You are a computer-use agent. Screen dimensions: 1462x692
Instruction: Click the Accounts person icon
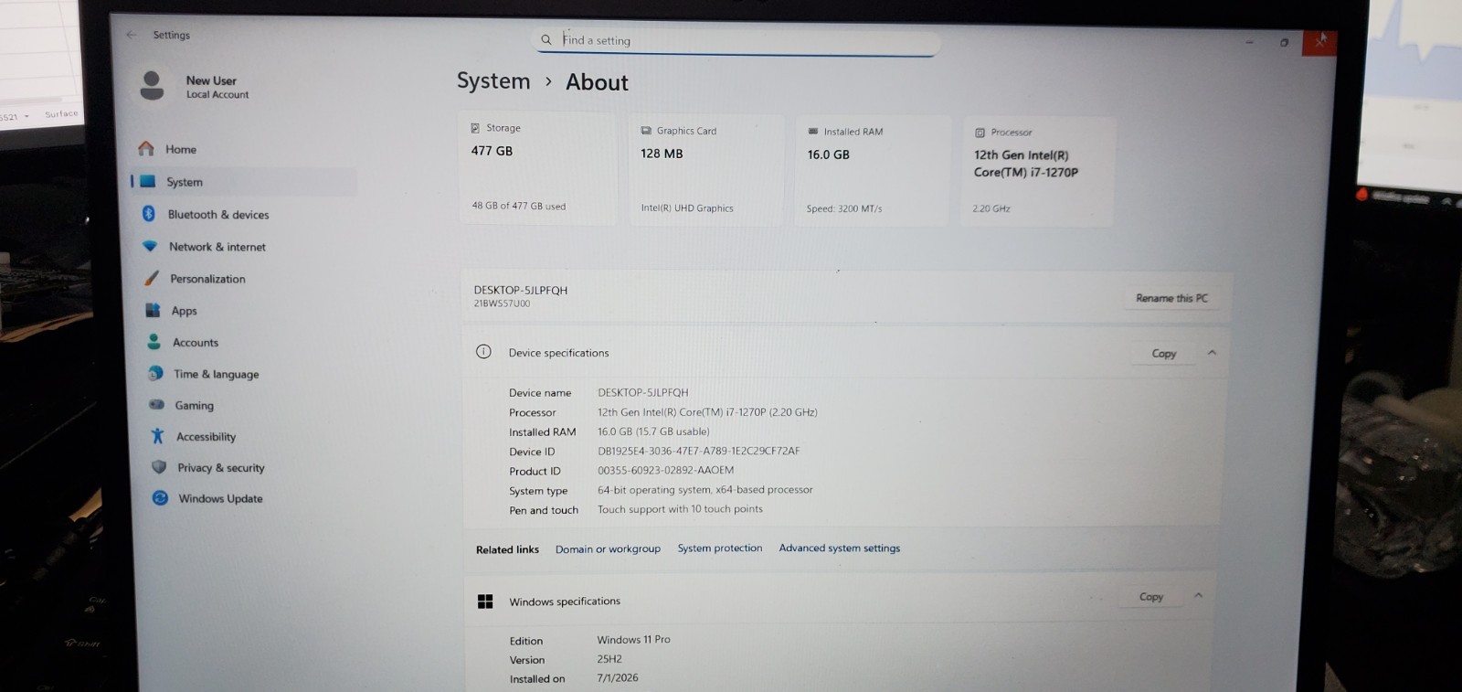tap(154, 342)
